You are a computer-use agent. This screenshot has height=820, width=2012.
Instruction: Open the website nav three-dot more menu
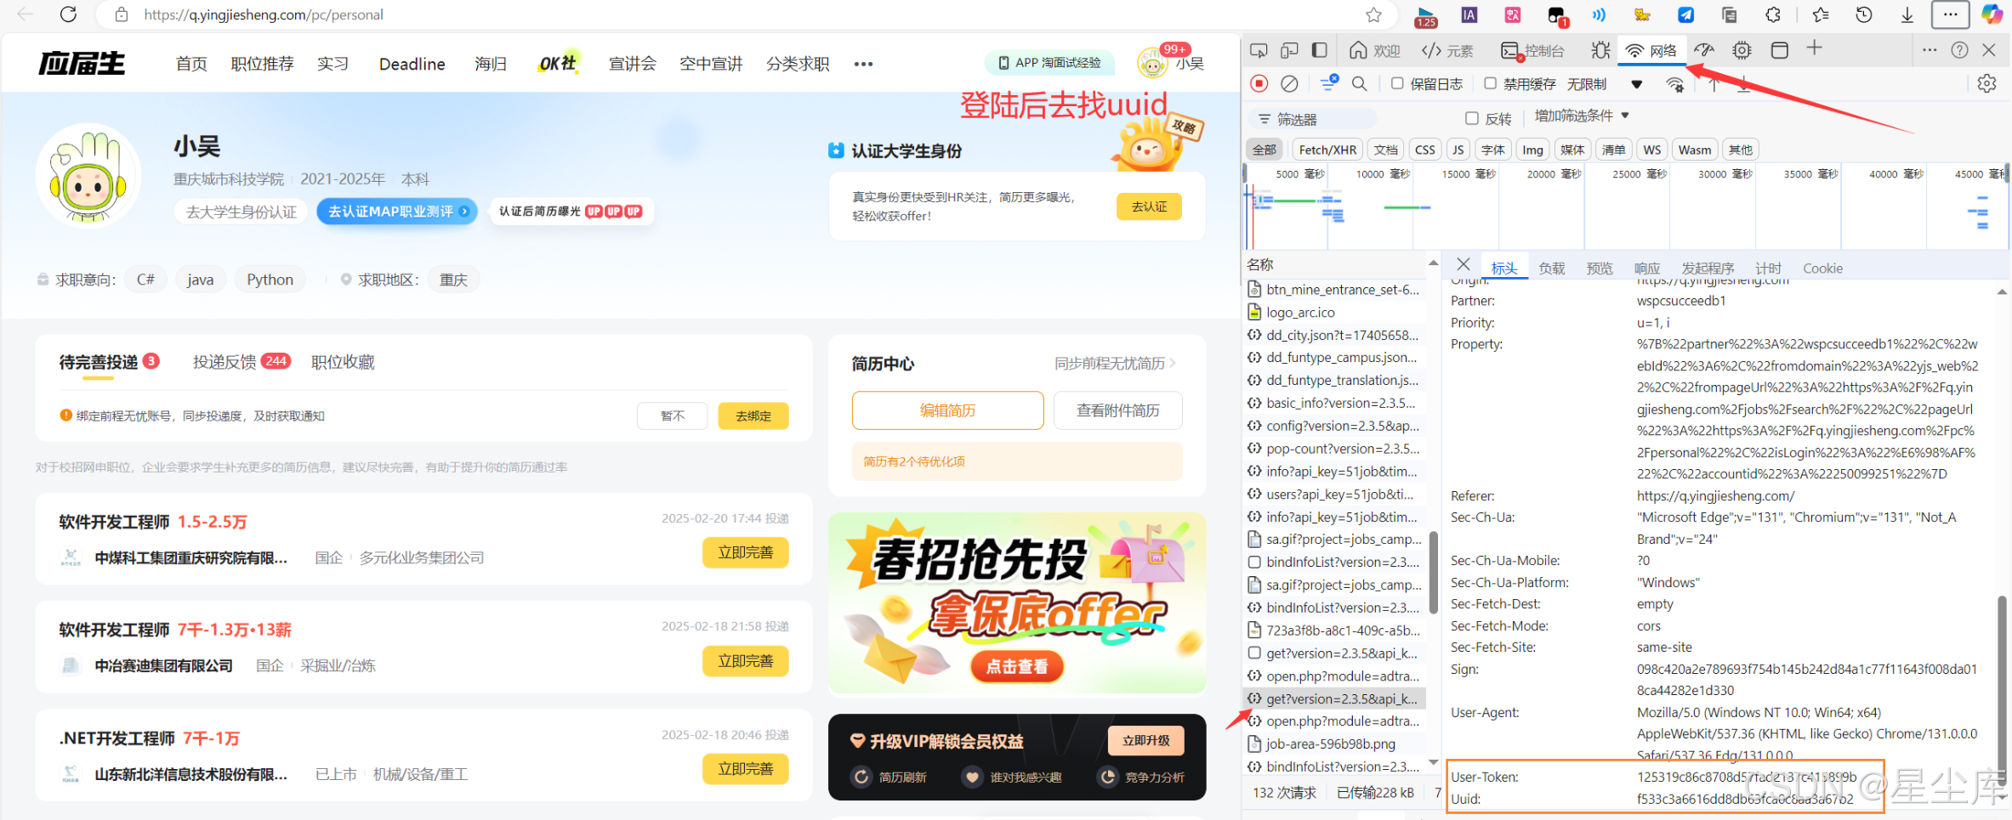[863, 64]
